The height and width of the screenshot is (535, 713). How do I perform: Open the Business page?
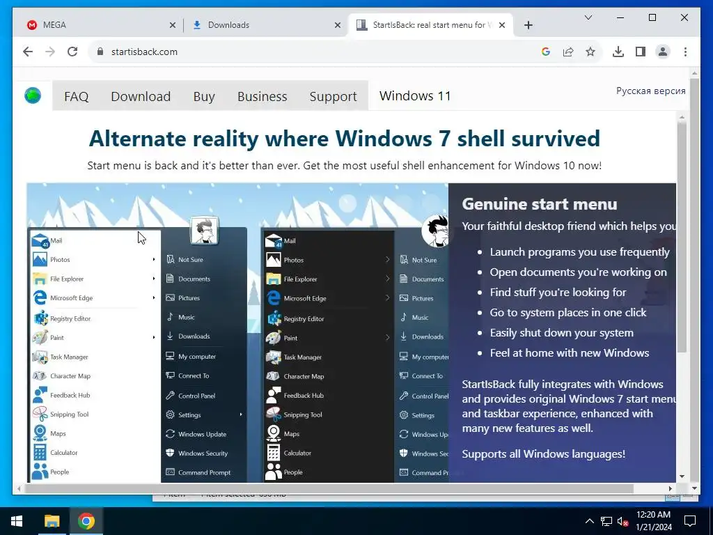[263, 96]
